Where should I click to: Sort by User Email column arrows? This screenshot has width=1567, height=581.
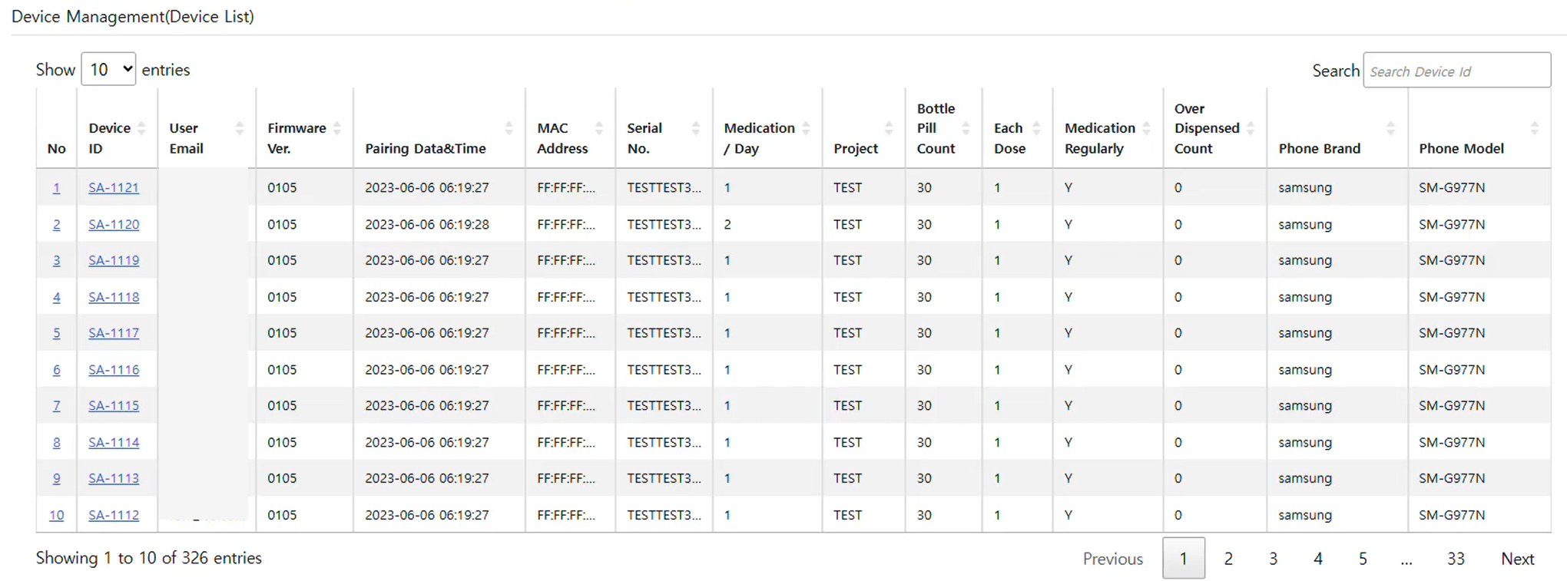239,128
